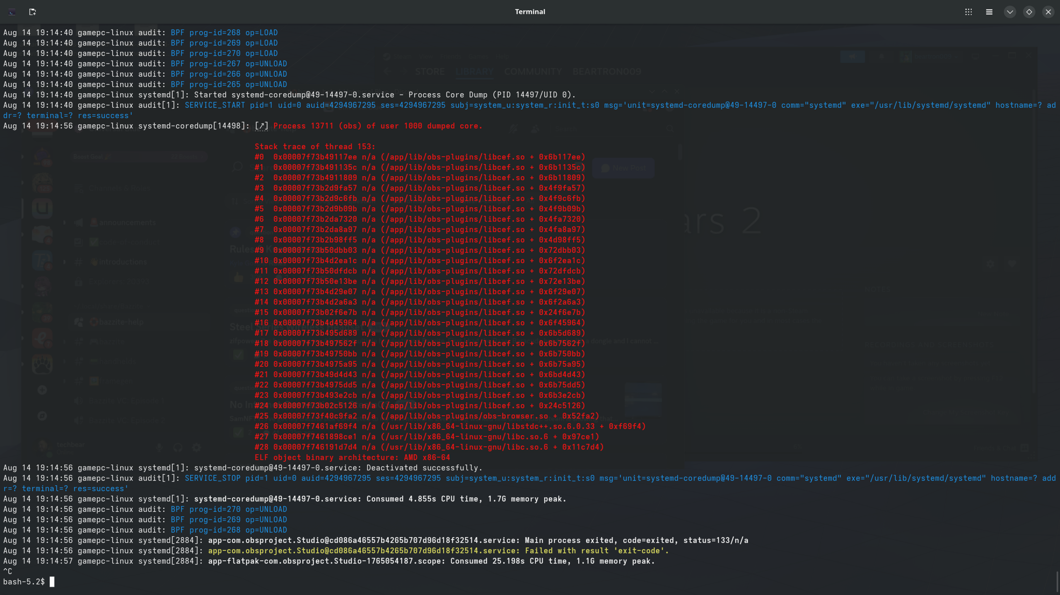
Task: Select stack frame #20 libcef.so + 0x6b75a95
Action: click(420, 364)
